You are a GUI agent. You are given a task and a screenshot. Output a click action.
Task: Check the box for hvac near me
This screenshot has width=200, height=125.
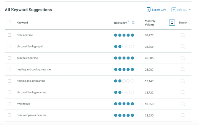9,35
